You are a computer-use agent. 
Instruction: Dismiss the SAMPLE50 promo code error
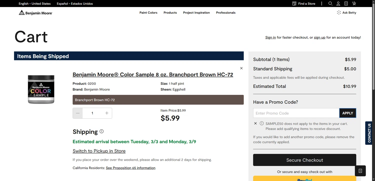[x=255, y=123]
